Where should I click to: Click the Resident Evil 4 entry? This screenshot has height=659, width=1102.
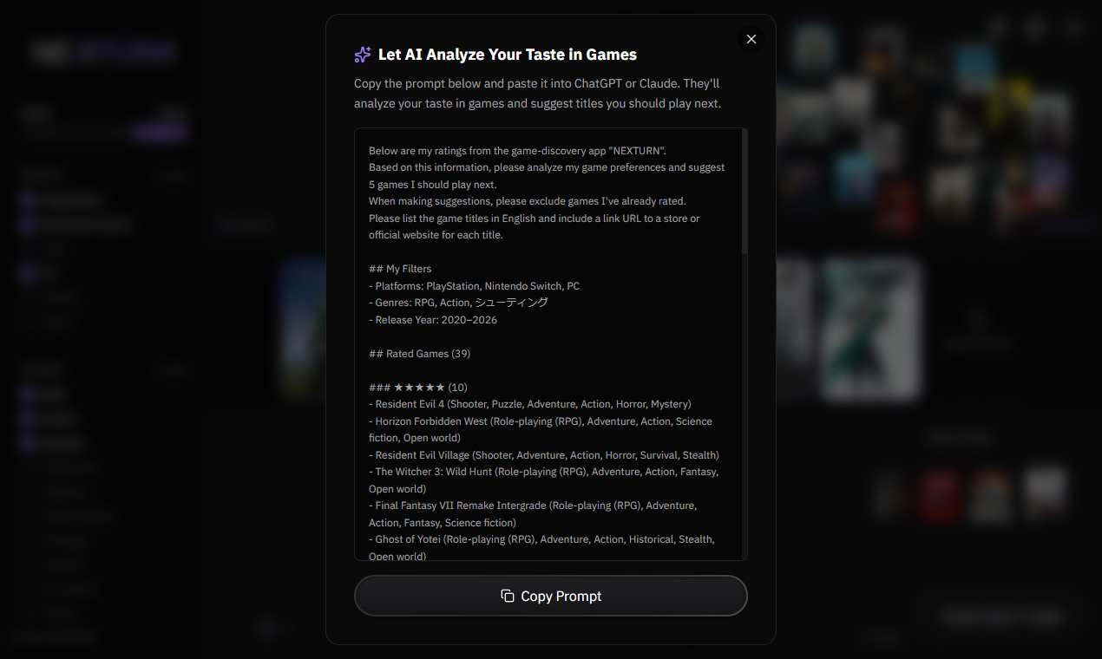tap(530, 404)
